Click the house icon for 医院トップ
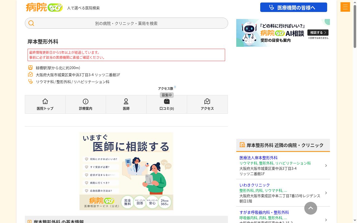Viewport: 357px width, 223px height. coord(45,101)
